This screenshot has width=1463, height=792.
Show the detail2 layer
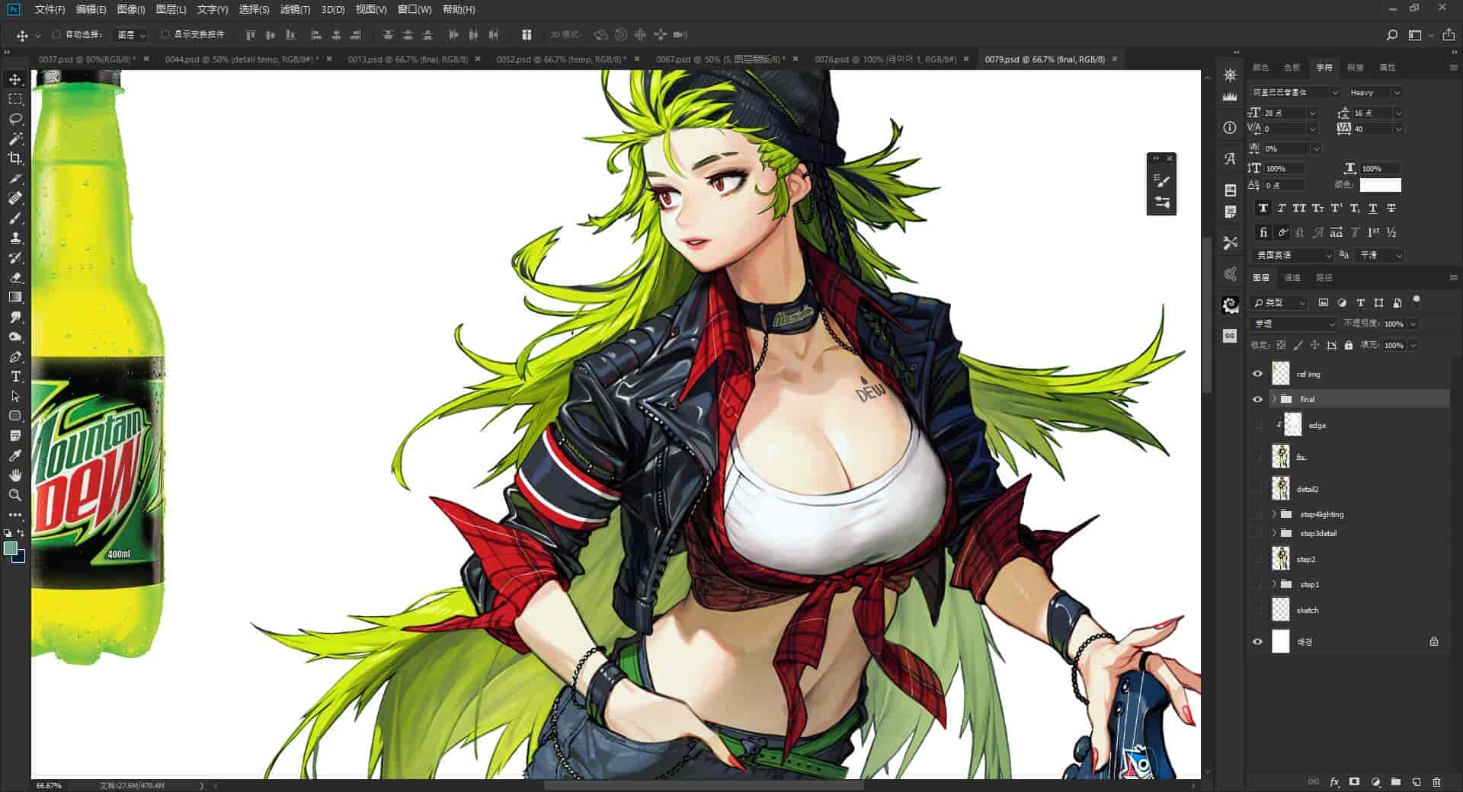pyautogui.click(x=1257, y=489)
